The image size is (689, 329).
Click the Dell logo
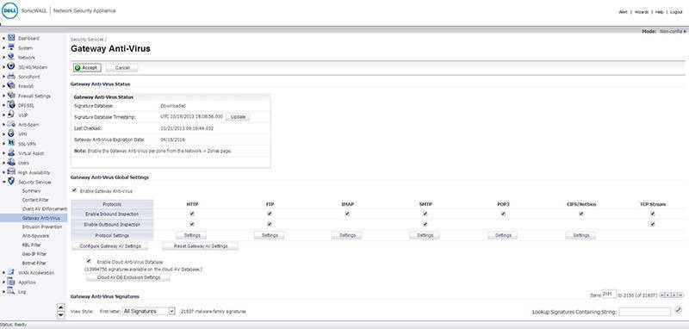point(9,11)
